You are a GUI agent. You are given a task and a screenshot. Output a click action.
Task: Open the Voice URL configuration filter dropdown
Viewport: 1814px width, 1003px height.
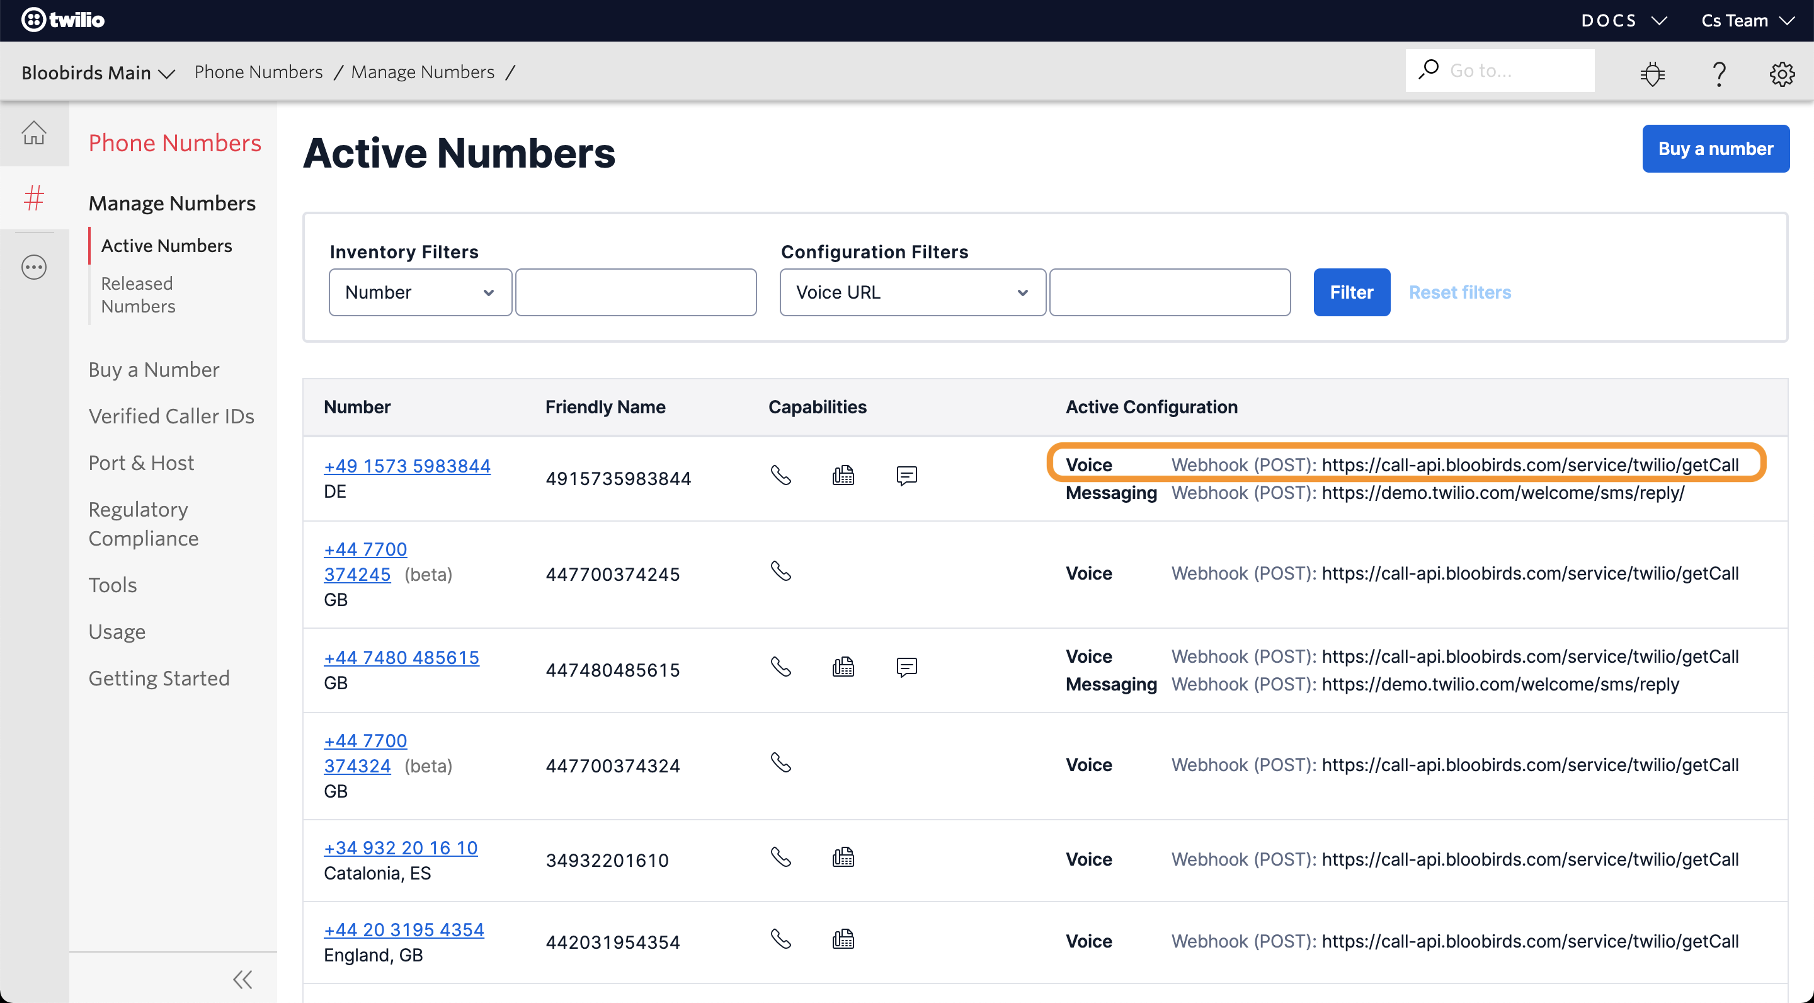pos(913,292)
